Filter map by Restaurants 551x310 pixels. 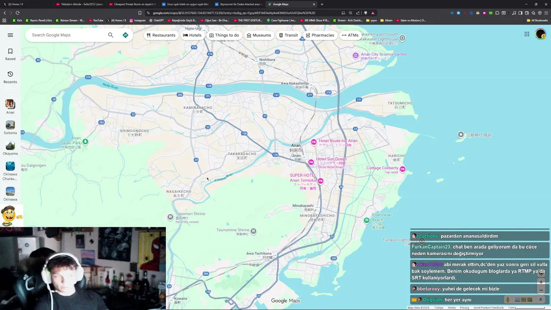pyautogui.click(x=161, y=35)
